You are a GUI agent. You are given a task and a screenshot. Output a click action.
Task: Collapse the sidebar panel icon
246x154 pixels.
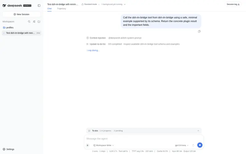point(39,6)
